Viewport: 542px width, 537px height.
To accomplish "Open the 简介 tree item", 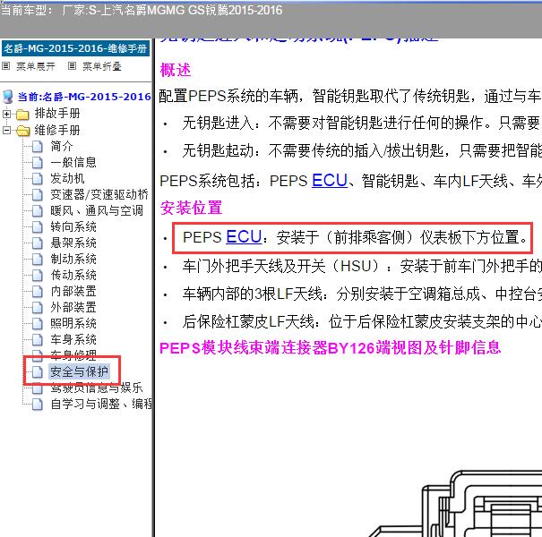I will point(62,146).
